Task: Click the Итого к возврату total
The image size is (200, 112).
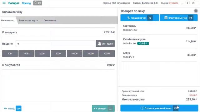Action: click(x=159, y=100)
